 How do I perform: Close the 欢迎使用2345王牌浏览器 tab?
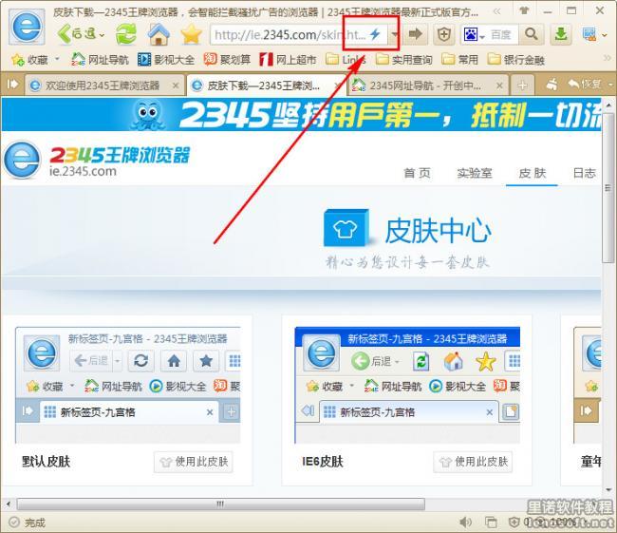pyautogui.click(x=176, y=86)
